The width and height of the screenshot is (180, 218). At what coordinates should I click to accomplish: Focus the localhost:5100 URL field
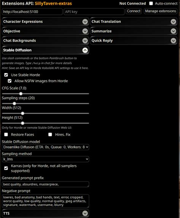click(x=32, y=12)
